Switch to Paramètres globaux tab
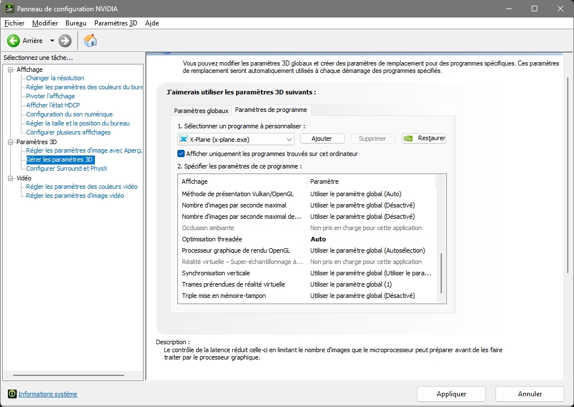 tap(201, 111)
